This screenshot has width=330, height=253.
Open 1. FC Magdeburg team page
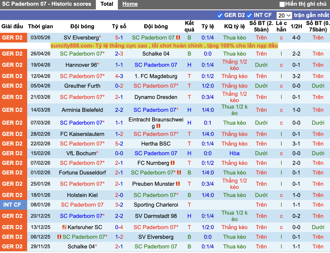pos(156,76)
